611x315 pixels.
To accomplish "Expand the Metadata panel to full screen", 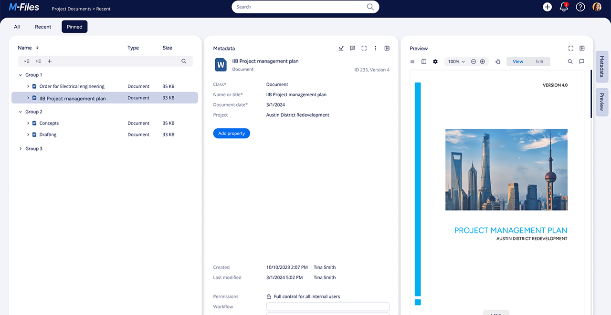I will click(364, 48).
